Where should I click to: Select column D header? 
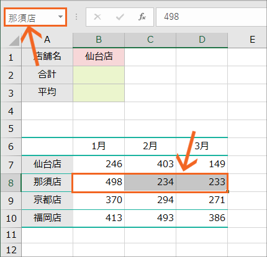point(202,40)
